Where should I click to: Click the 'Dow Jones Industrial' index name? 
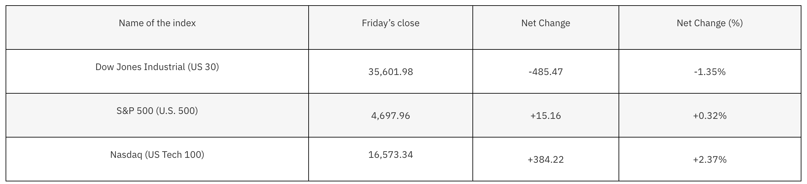point(140,67)
